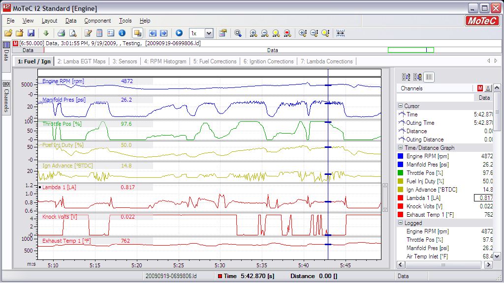Click the horizontal zoom in icon
This screenshot has height=283, width=504.
253,33
